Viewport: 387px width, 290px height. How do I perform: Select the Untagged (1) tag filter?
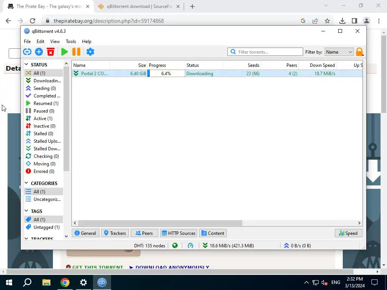43,227
